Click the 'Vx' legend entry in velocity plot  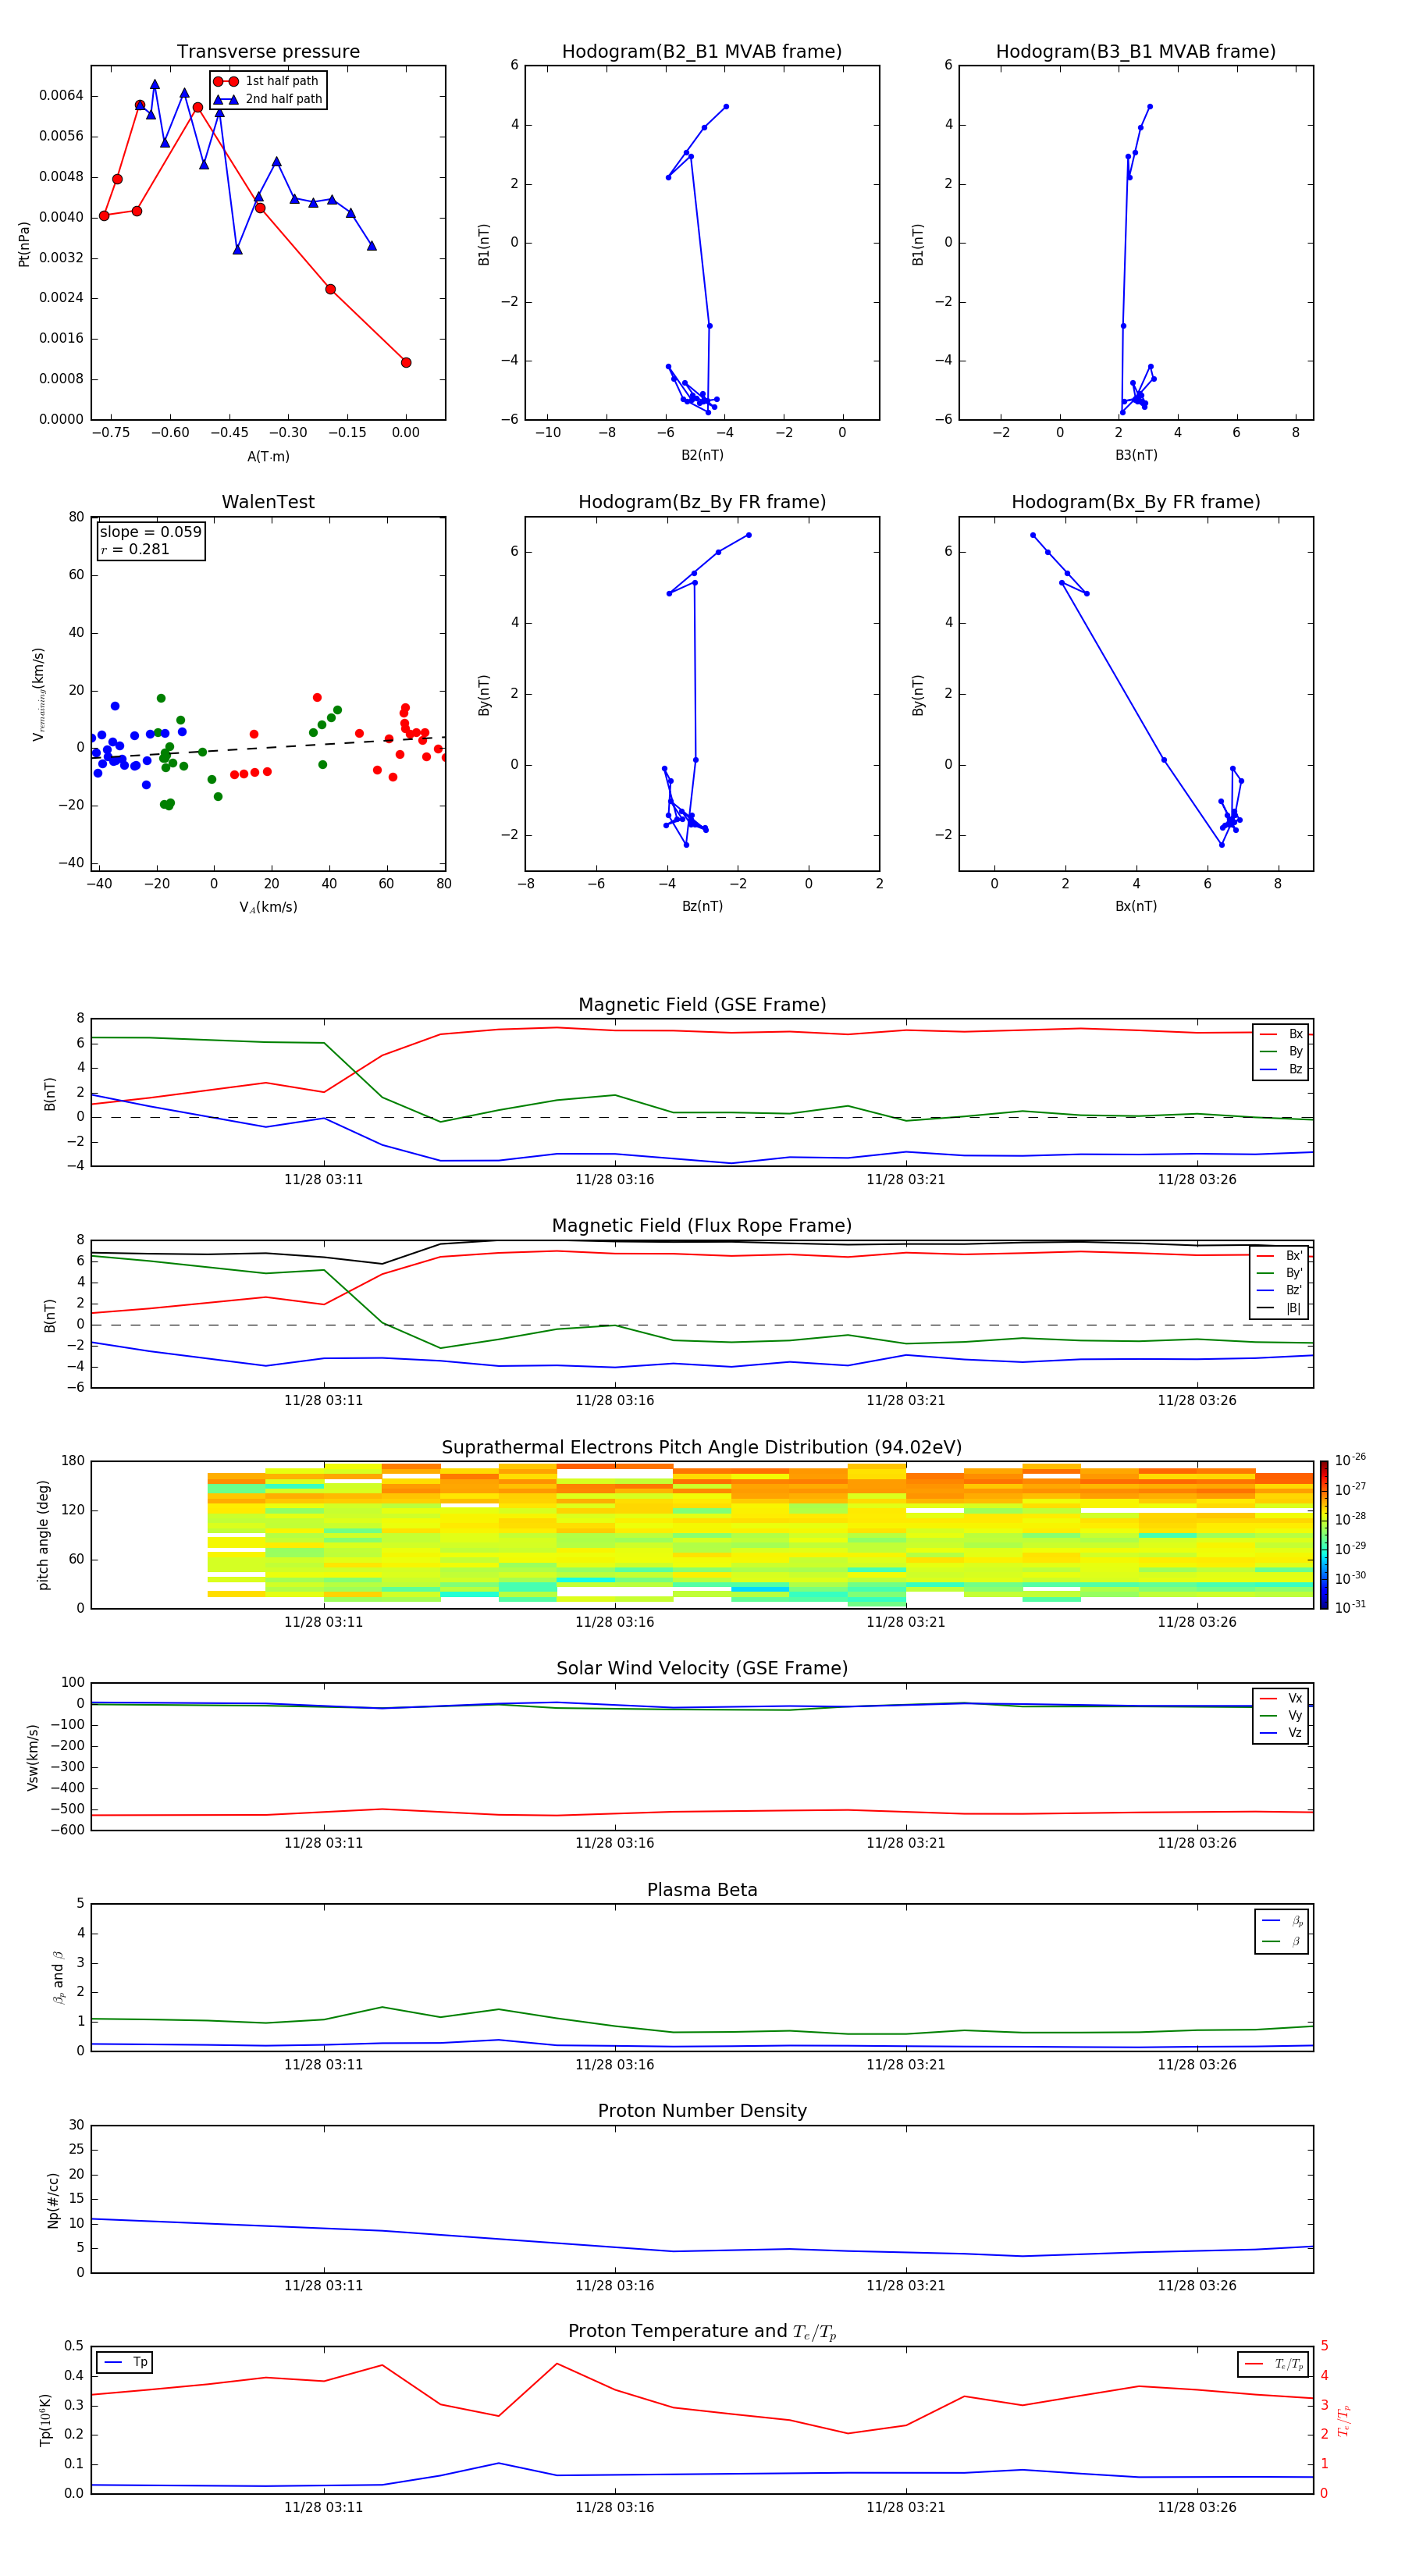(x=1281, y=1698)
